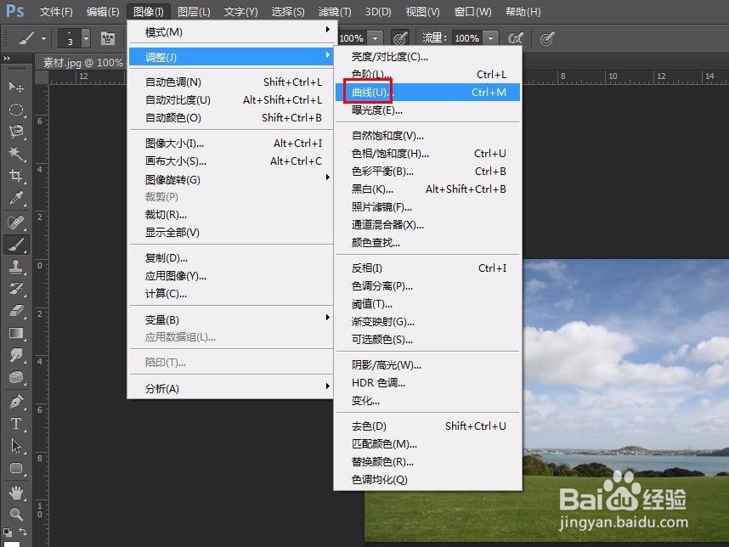Select the Spot Healing Brush tool

click(x=16, y=223)
